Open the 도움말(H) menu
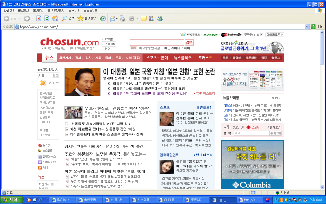The image size is (326, 204). pos(90,10)
